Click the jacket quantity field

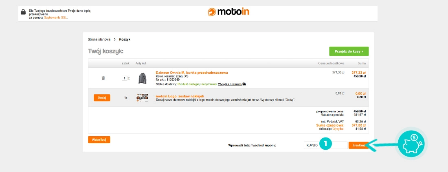(125, 78)
